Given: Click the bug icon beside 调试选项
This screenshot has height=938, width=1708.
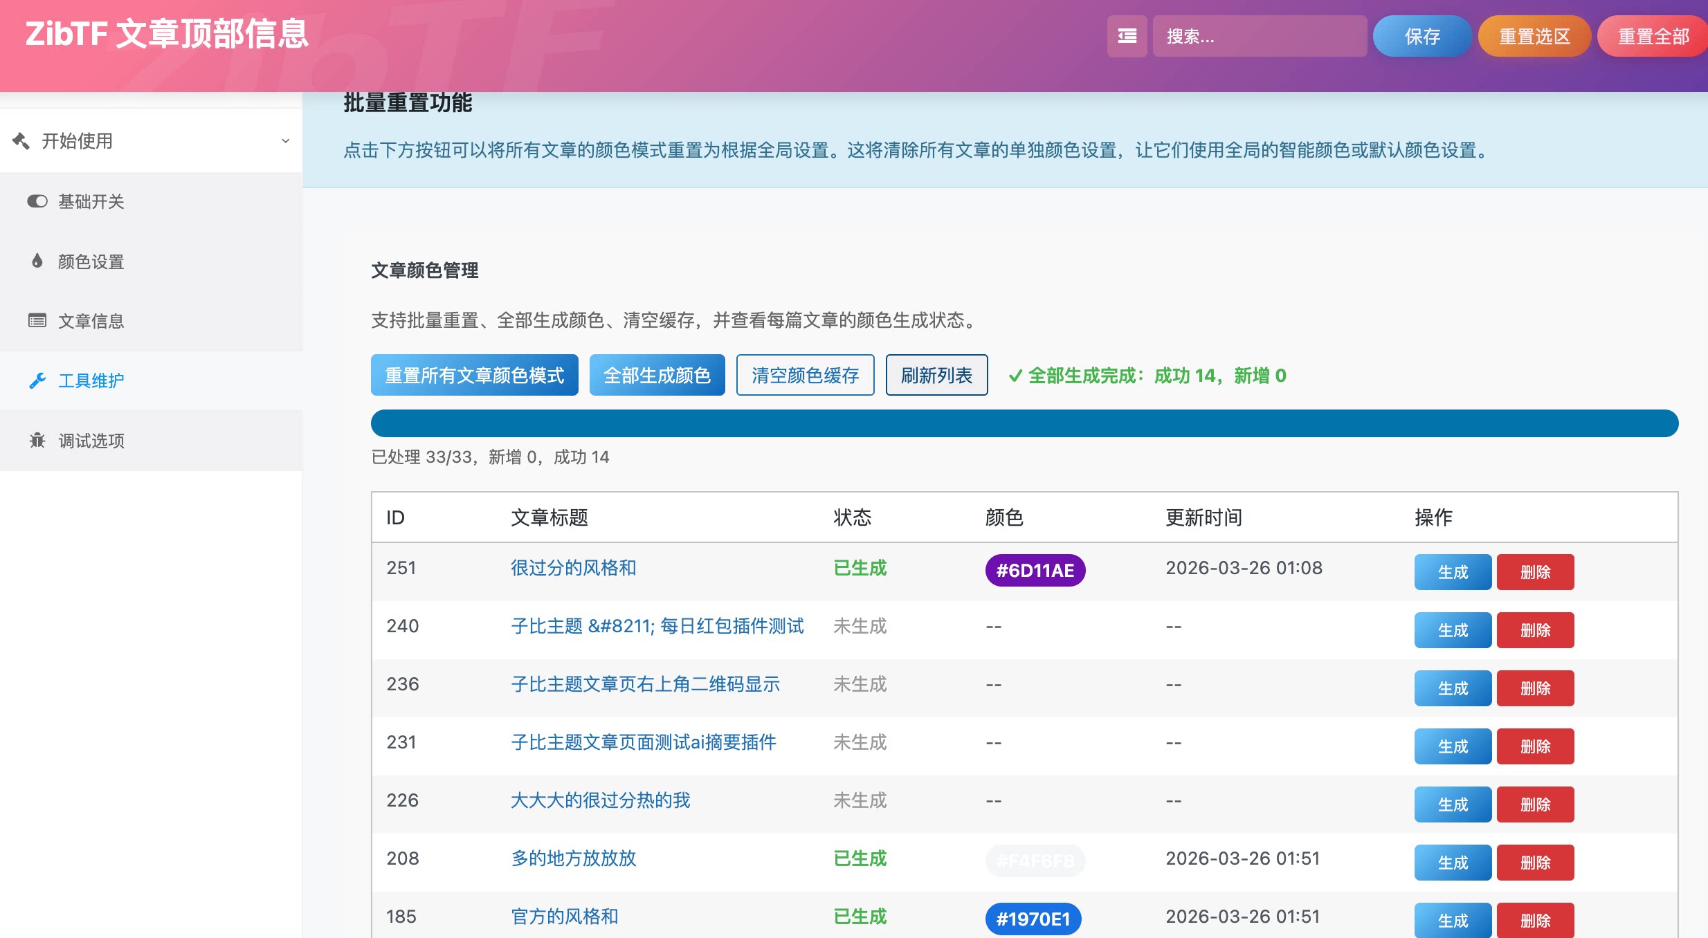Looking at the screenshot, I should [38, 440].
